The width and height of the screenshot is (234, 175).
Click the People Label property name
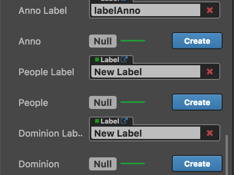tap(46, 72)
